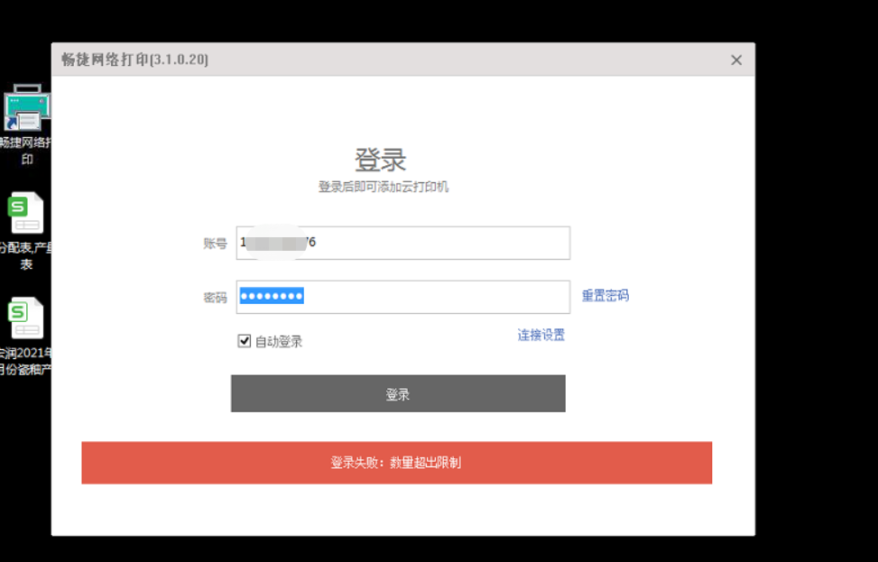
Task: Click the 登录 heading text
Action: click(x=380, y=160)
